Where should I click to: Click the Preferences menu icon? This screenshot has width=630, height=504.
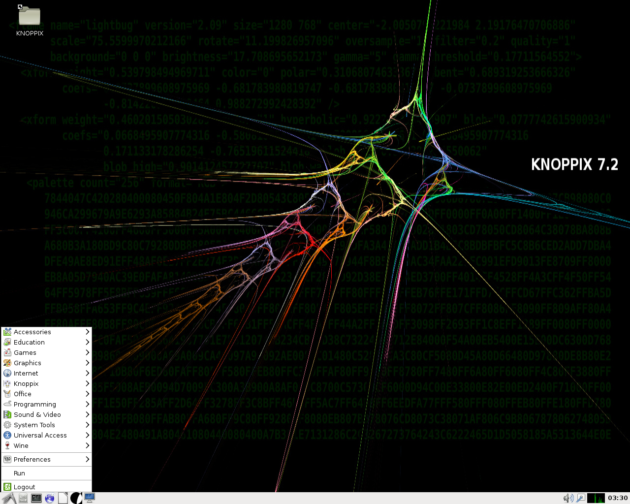(x=7, y=459)
